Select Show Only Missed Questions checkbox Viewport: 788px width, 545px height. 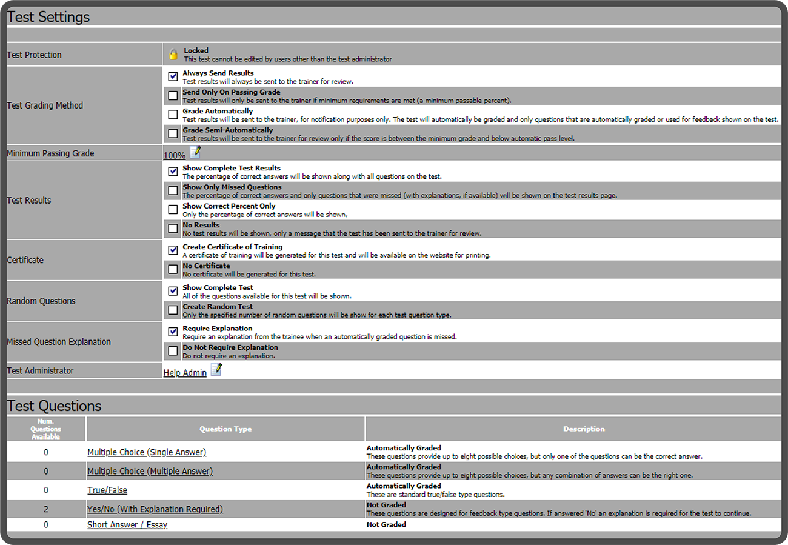173,190
